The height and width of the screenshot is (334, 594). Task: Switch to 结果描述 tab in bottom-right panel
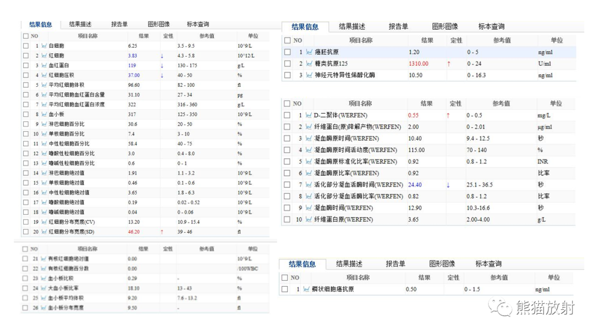[349, 264]
